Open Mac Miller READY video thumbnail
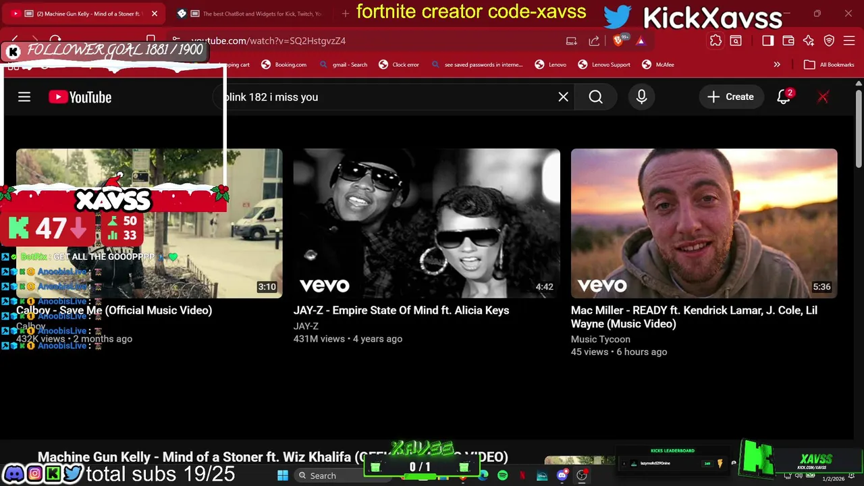Viewport: 864px width, 486px height. tap(704, 223)
